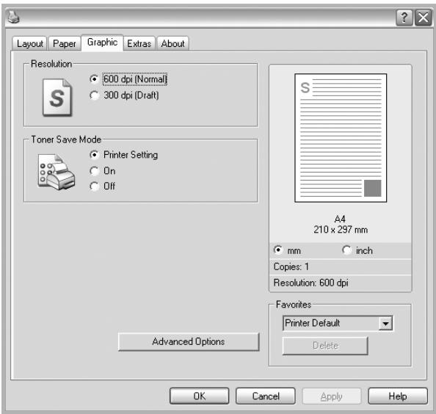Click the A4 page preview thumbnail
Screen dimensions: 436x414
pyautogui.click(x=341, y=138)
